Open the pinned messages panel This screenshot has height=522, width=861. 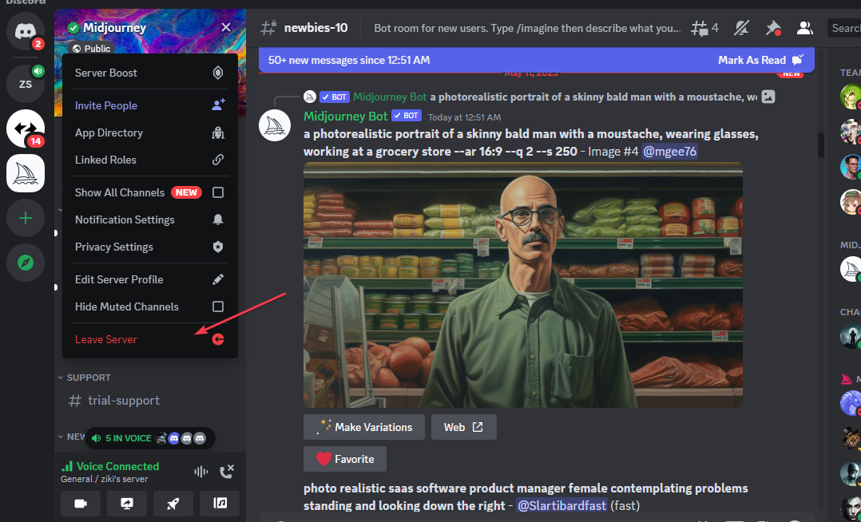[773, 27]
